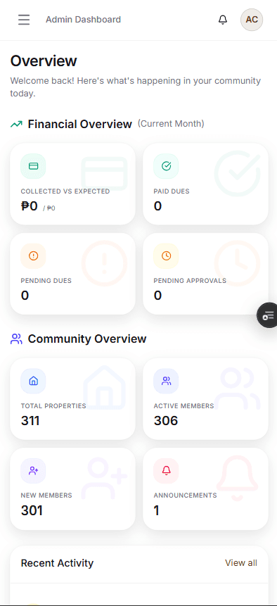Click the red bell icon on Announcements
Screen dimensions: 277x606
pyautogui.click(x=167, y=471)
